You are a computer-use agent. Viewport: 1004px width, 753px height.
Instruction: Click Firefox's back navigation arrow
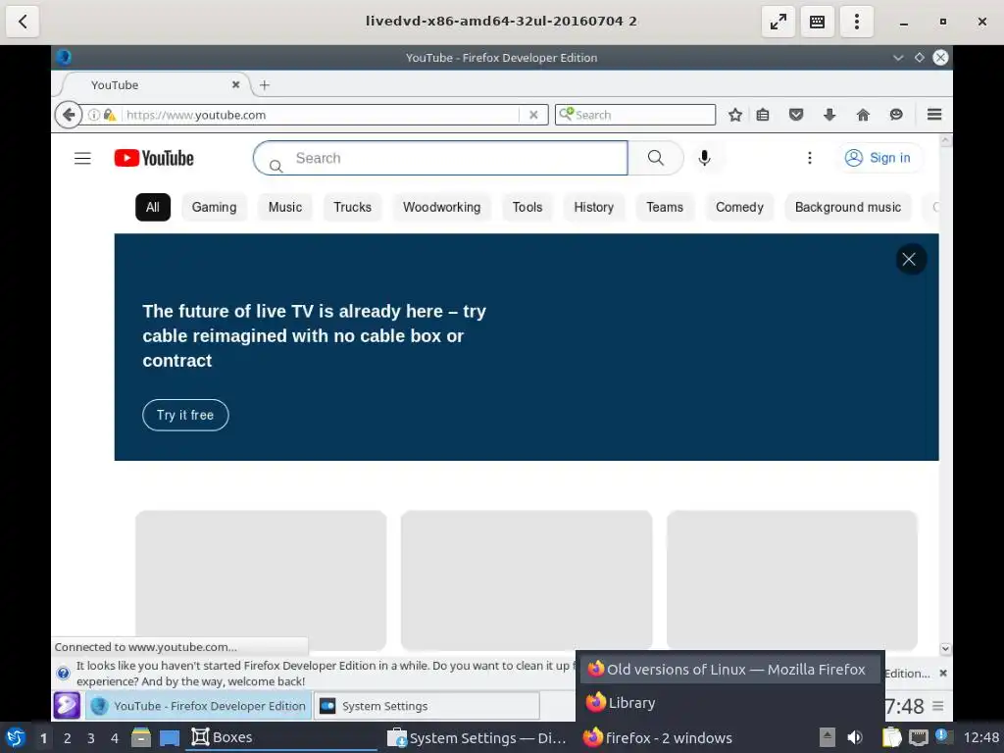[69, 115]
